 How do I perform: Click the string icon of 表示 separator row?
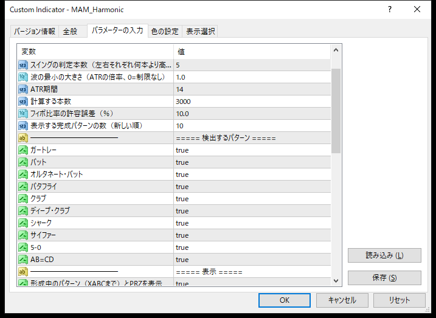[23, 272]
